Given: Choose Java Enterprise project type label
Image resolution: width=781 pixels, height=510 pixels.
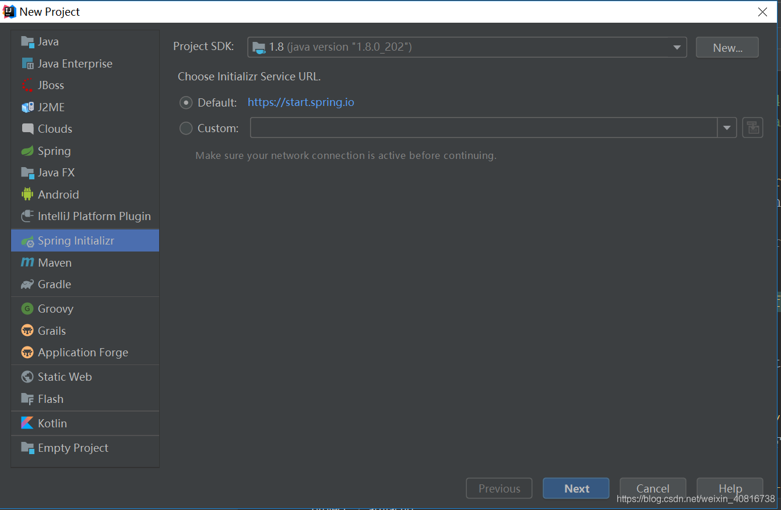Looking at the screenshot, I should [x=75, y=63].
